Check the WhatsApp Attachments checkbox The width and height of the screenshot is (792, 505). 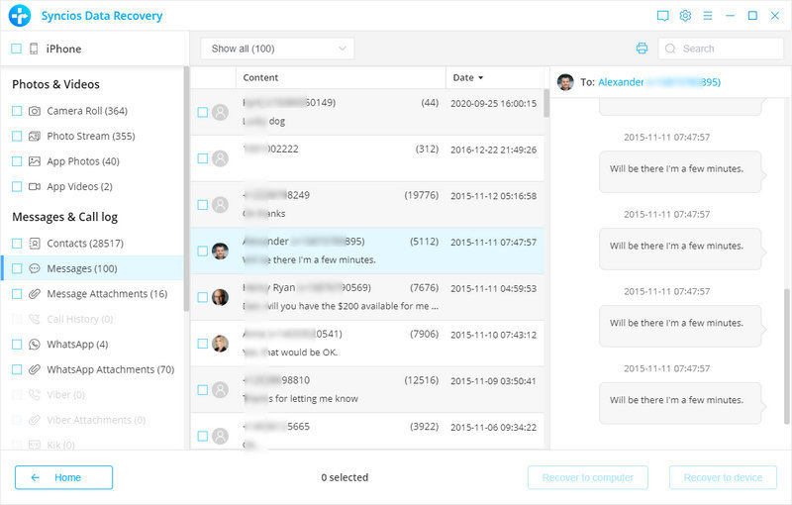(x=17, y=369)
